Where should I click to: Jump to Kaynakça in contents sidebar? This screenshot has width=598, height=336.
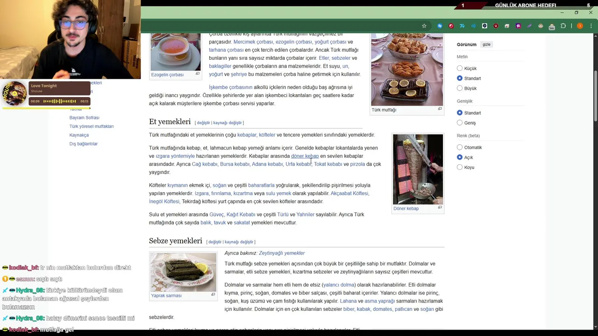click(79, 135)
